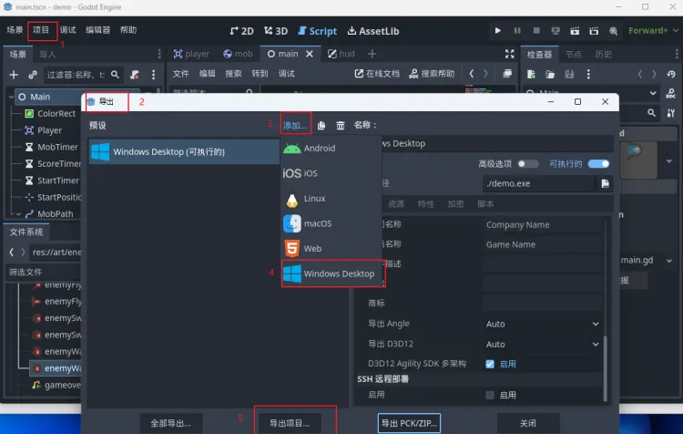Add a new scene tab with plus

372,54
